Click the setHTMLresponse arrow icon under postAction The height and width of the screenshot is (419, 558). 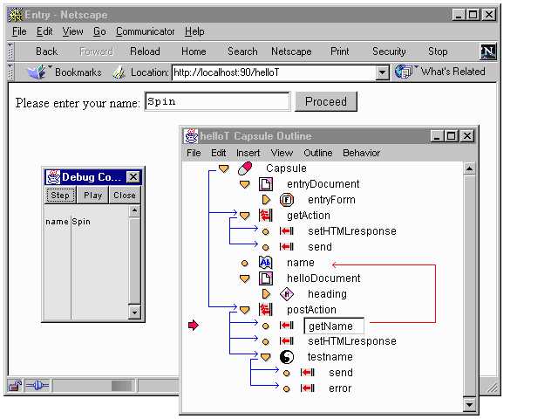click(x=287, y=341)
